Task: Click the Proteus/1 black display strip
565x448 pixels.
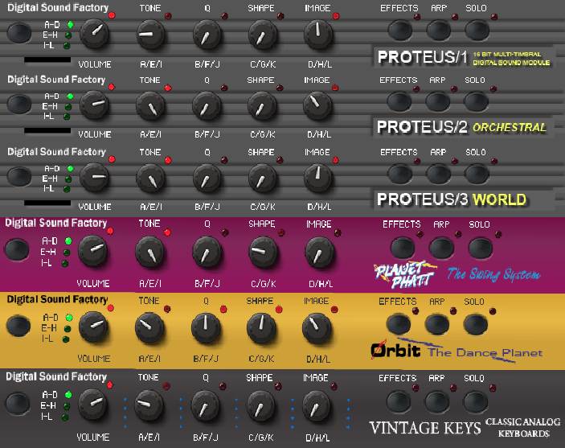Action: pyautogui.click(x=47, y=60)
